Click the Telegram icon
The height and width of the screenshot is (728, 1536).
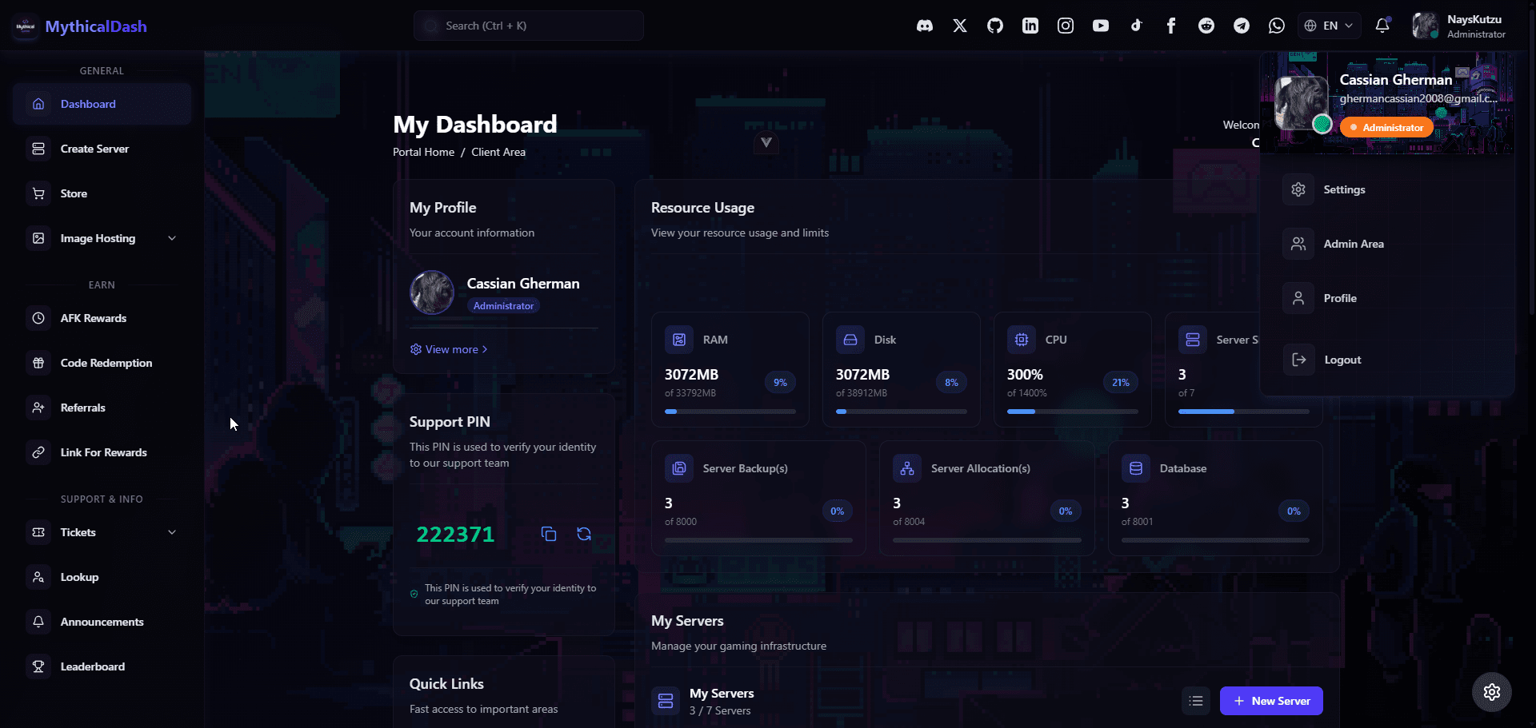pos(1241,26)
